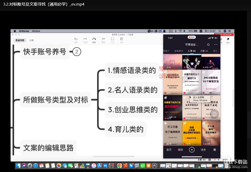The height and width of the screenshot is (172, 251).
Task: Click the Relationship (联系) toolbar icon
Action: (94, 39)
